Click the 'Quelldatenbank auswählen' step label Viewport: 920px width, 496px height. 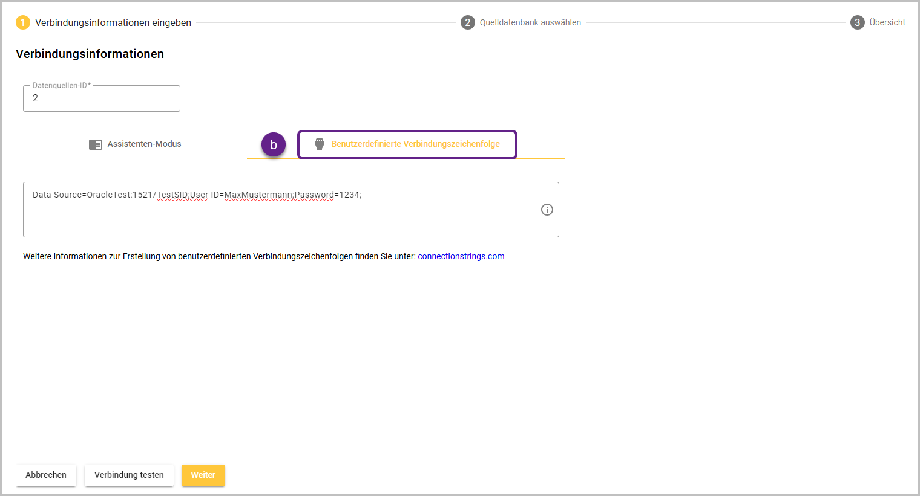[530, 22]
